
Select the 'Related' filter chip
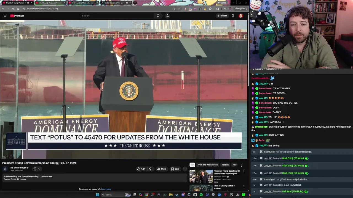225,165
